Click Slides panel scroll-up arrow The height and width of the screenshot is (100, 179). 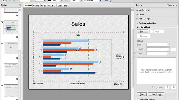pos(20,9)
